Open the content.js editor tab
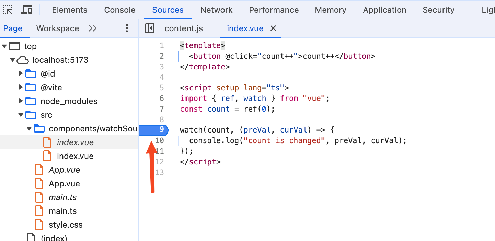Screen dimensions: 495x241 pos(184,28)
